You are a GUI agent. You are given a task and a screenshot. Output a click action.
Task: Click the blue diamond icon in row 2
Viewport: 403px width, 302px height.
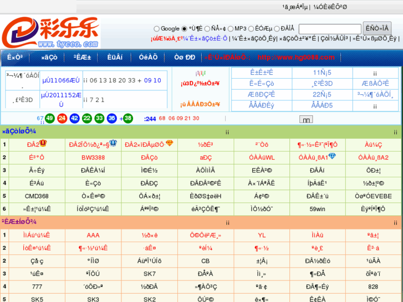(x=332, y=156)
